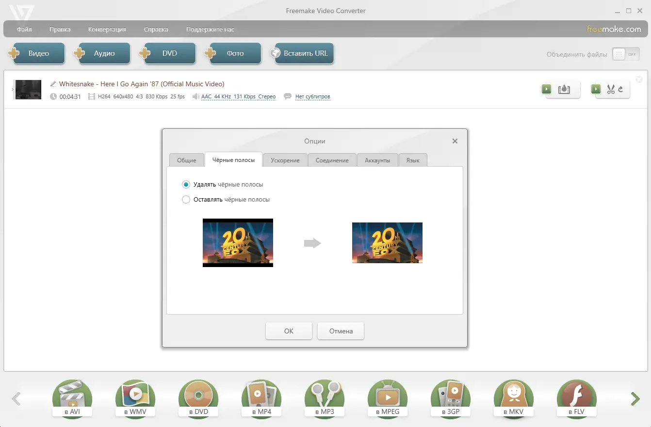
Task: Switch to the Ускорение tab
Action: pyautogui.click(x=285, y=160)
